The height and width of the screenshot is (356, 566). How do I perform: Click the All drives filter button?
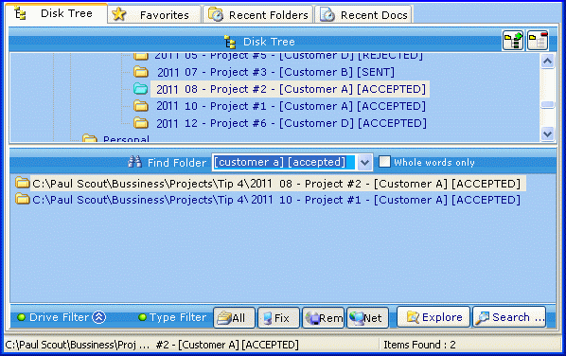(x=235, y=318)
